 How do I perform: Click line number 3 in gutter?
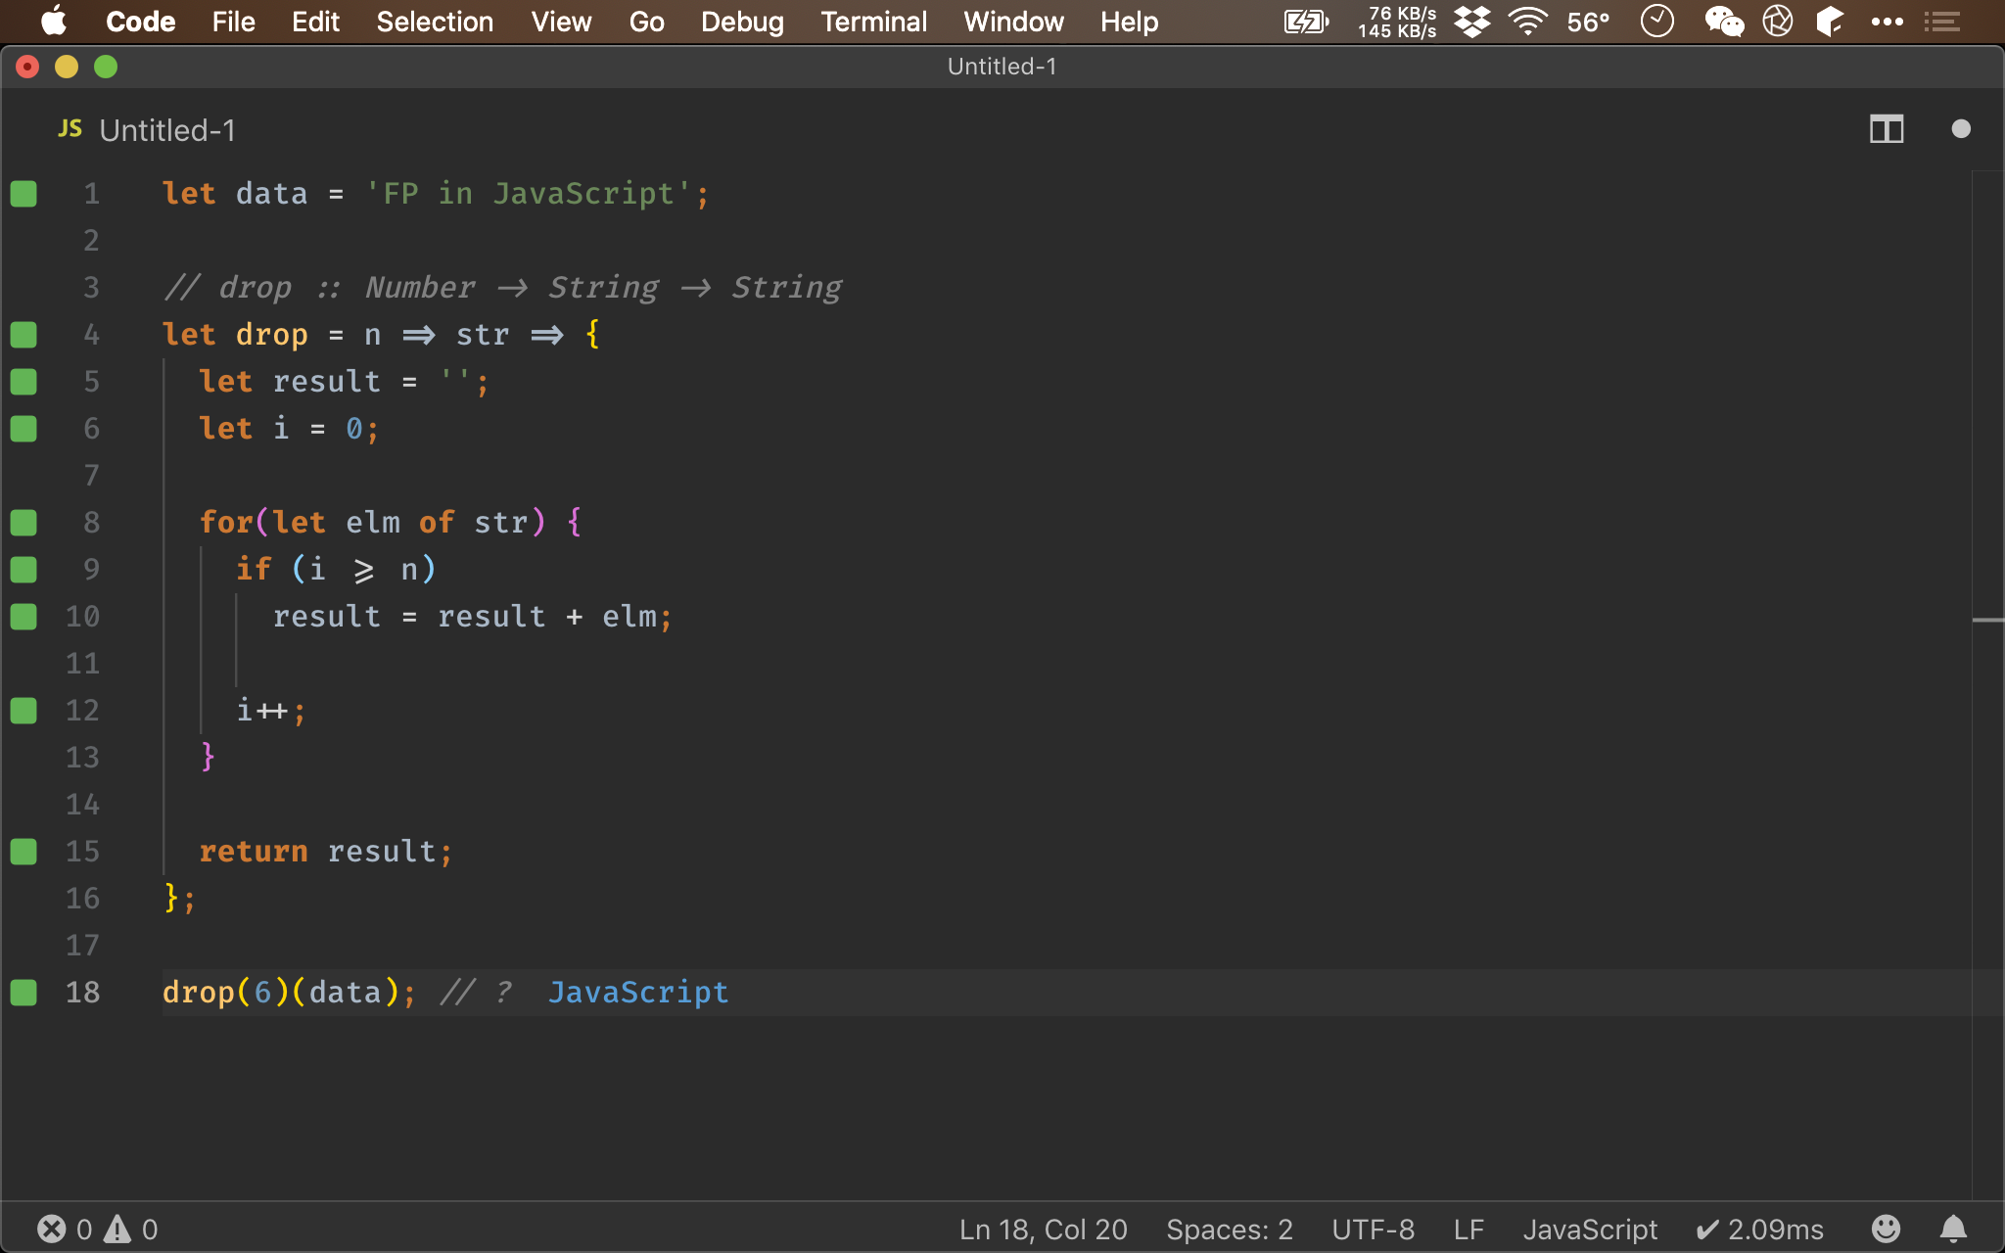pos(91,288)
